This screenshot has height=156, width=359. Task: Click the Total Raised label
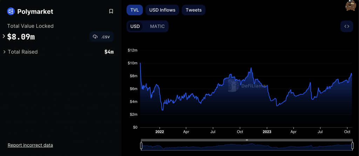point(23,52)
